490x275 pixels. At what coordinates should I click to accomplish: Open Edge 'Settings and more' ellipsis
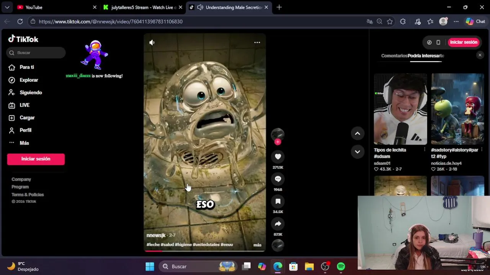pos(456,22)
